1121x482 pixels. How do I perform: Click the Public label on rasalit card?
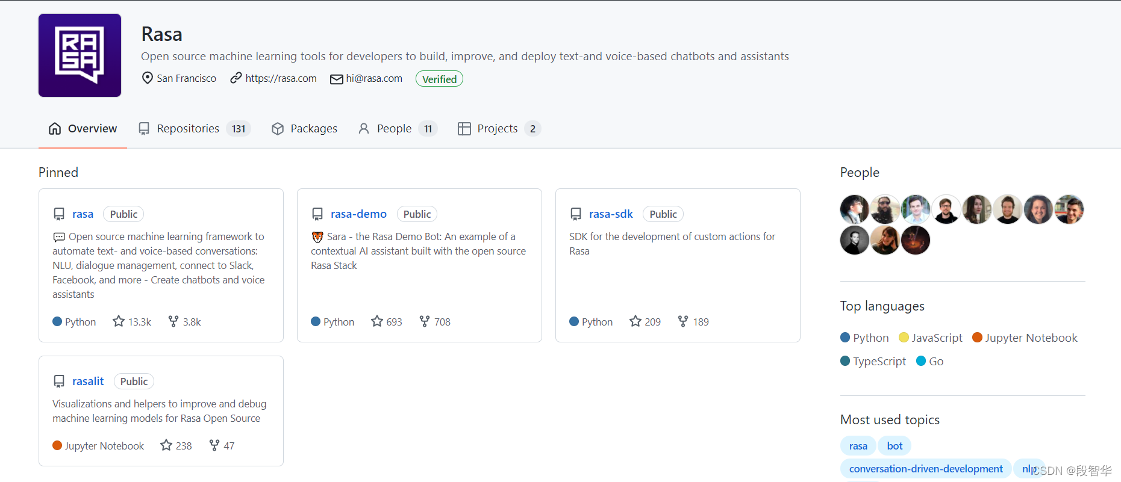click(x=134, y=382)
